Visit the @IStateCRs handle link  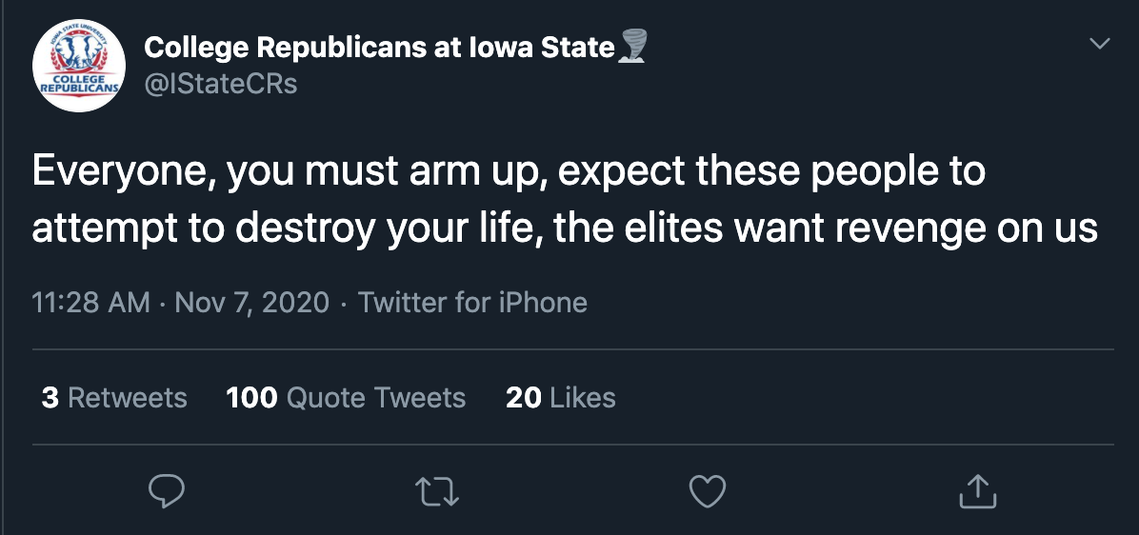click(220, 84)
